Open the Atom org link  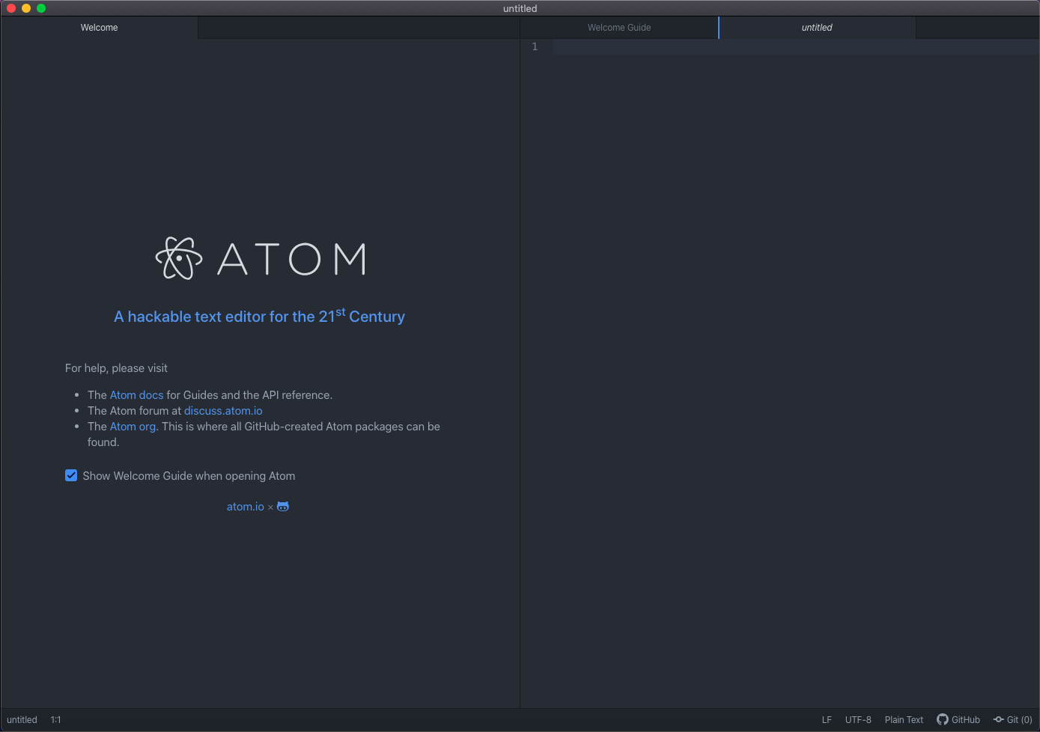(x=133, y=426)
